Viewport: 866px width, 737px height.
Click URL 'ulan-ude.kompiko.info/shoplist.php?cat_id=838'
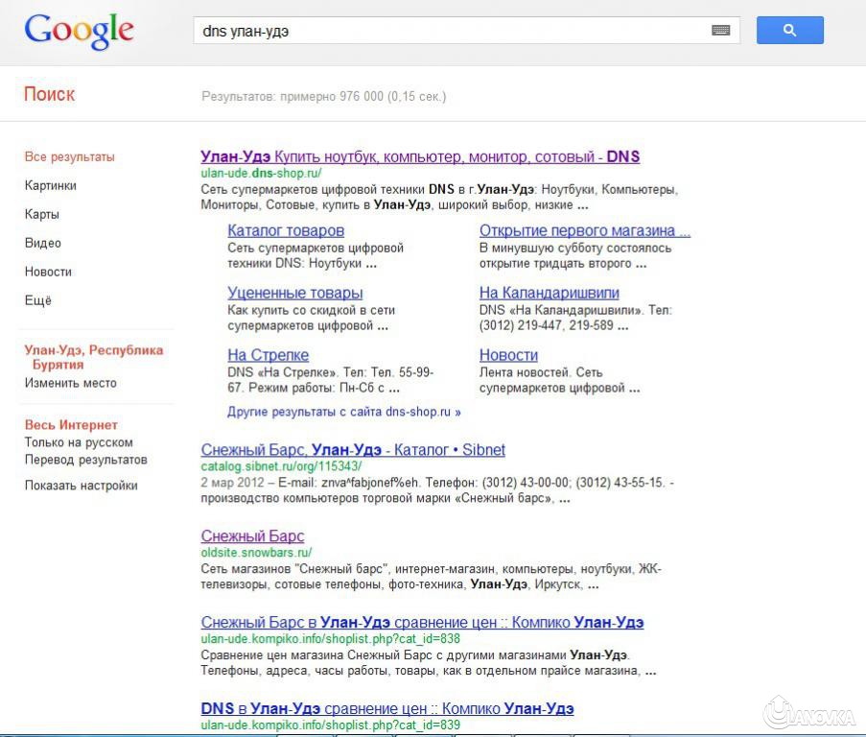[330, 639]
